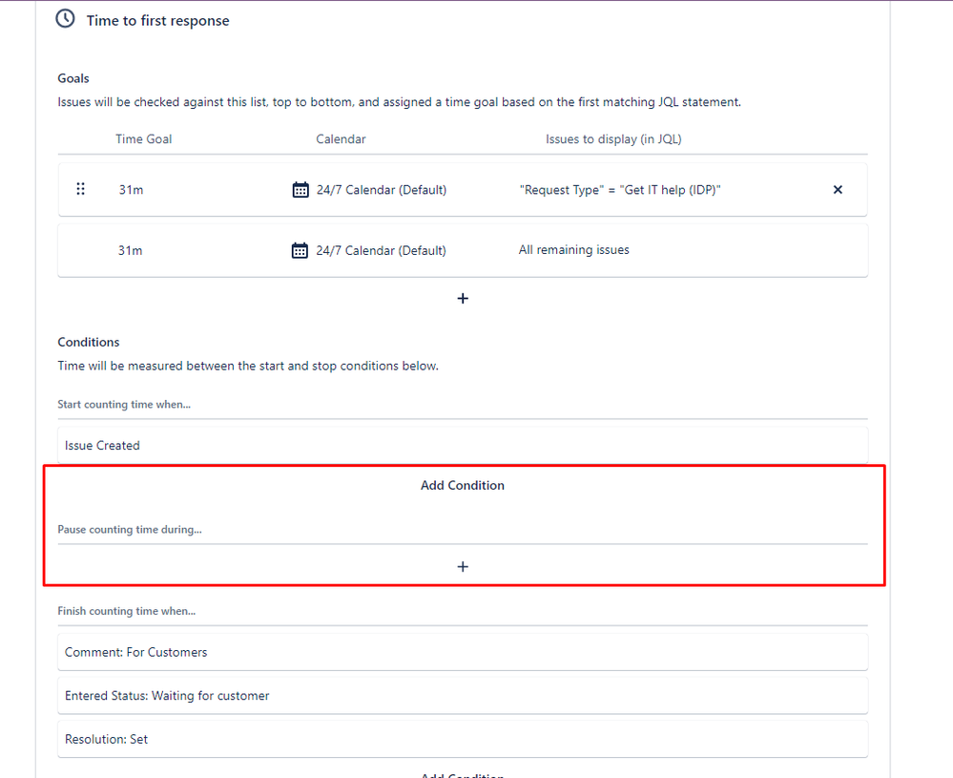Select the Issue Created start condition
The width and height of the screenshot is (953, 778).
pos(463,445)
